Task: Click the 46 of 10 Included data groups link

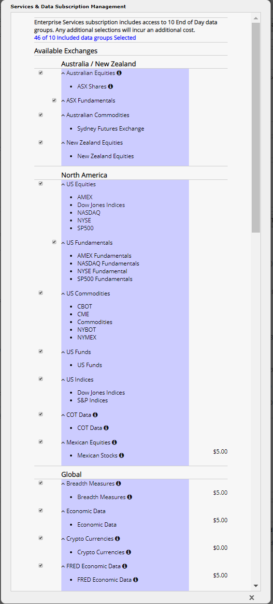Action: point(85,38)
